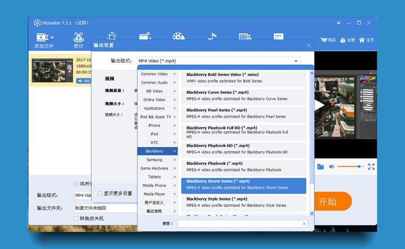
Task: Choose Blackberry Bold Series Video (*.wmv)
Action: 244,78
